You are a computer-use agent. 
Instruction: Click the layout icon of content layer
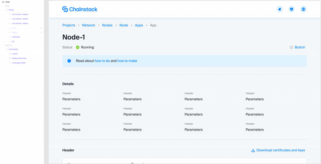pyautogui.click(x=10, y=54)
